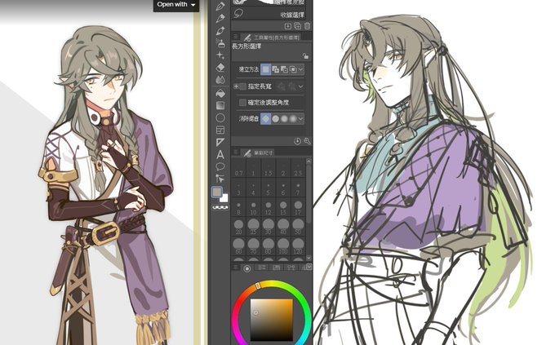Click inside the saturation-brightness color square
The image size is (555, 345).
click(x=272, y=321)
